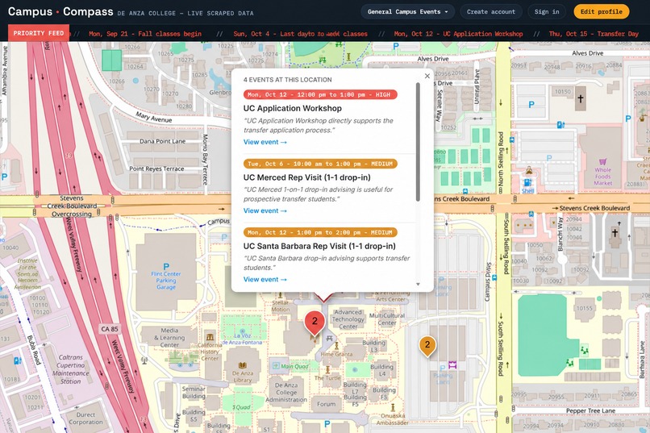Click the popup scrollbar thumb
Image resolution: width=650 pixels, height=433 pixels.
418,142
